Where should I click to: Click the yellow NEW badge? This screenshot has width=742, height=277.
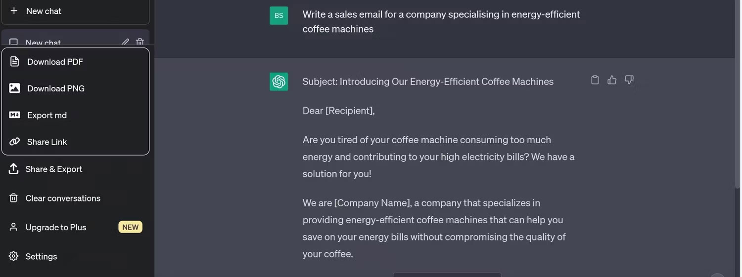(x=130, y=227)
